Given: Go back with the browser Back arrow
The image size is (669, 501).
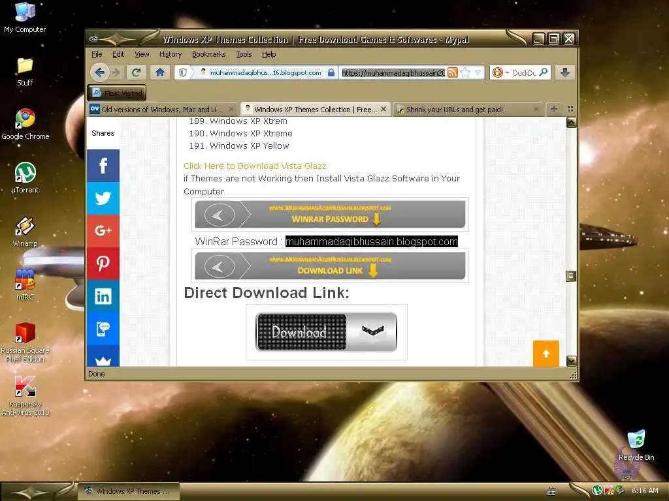Looking at the screenshot, I should 99,72.
